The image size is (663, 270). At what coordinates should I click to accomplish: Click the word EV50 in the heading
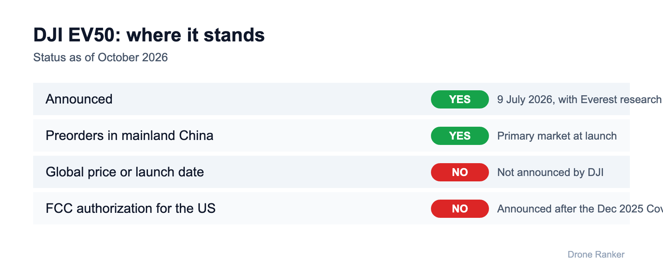(92, 35)
